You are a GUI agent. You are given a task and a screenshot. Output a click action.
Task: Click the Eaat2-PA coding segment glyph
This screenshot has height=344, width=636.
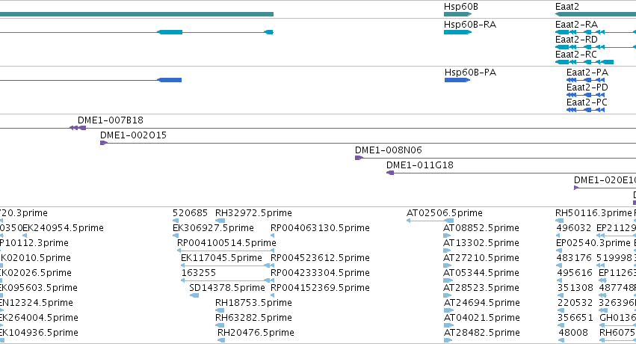[x=586, y=80]
